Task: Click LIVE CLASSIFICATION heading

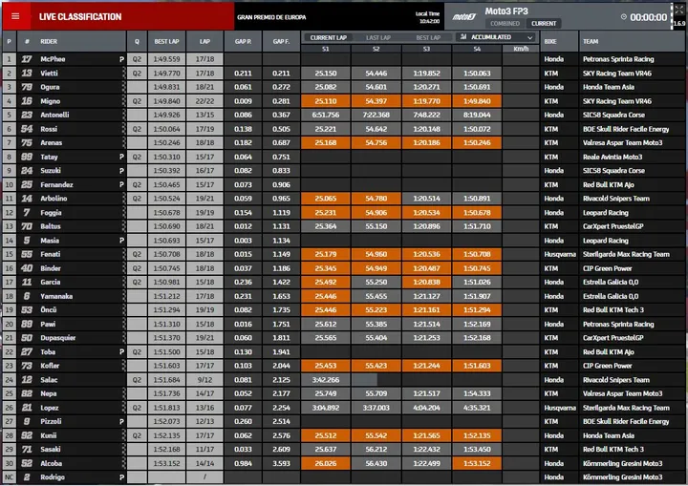Action: [80, 17]
